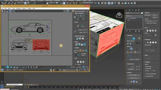161x90 pixels.
Task: Select Polygon sub-object mode in UV editor bottom bar
Action: pos(8,67)
